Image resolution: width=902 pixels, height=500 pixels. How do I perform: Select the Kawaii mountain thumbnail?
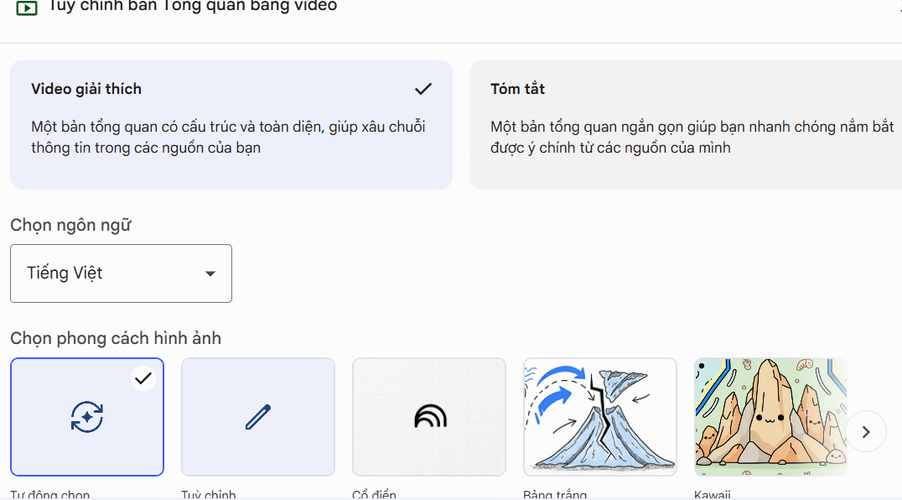click(x=770, y=417)
